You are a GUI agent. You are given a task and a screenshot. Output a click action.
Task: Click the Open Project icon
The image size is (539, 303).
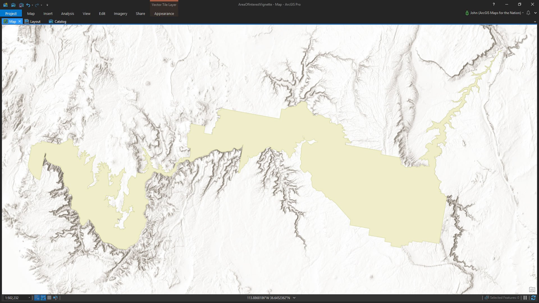tap(13, 5)
